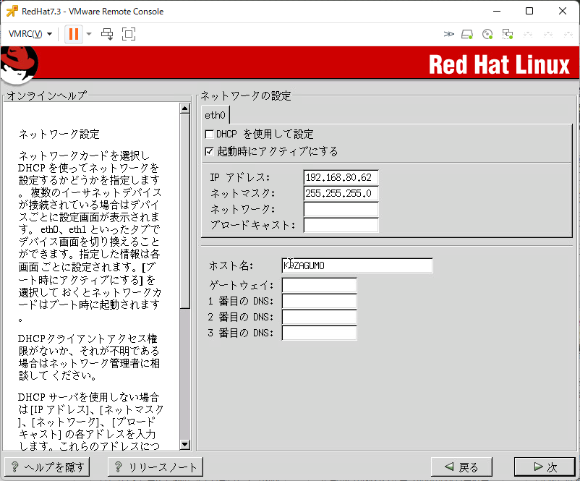Click the empty network address field

click(341, 209)
